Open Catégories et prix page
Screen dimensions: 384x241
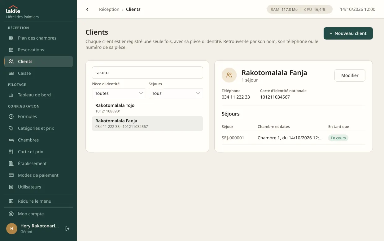pyautogui.click(x=38, y=128)
